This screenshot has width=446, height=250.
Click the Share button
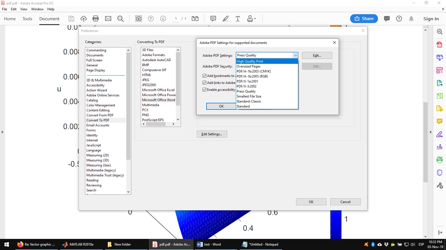364,19
